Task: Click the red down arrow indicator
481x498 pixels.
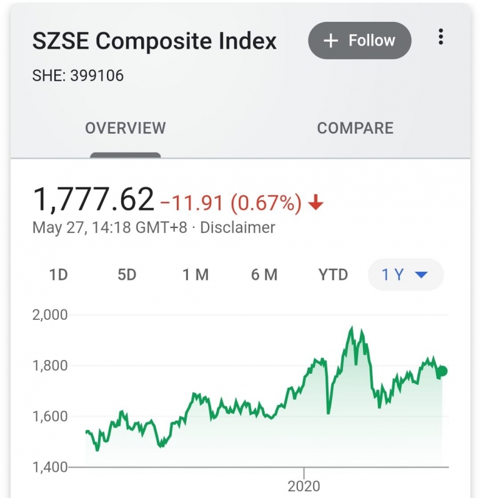Action: (316, 202)
